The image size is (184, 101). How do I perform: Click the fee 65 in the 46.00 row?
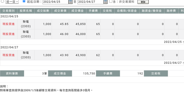tap(98, 34)
